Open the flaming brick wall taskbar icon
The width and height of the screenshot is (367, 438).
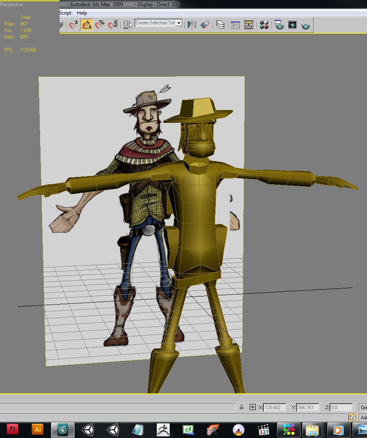tap(213, 429)
